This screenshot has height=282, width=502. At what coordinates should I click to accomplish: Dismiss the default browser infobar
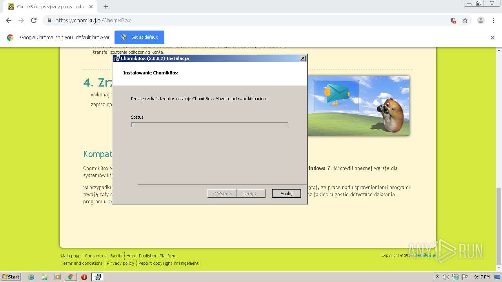click(x=492, y=38)
